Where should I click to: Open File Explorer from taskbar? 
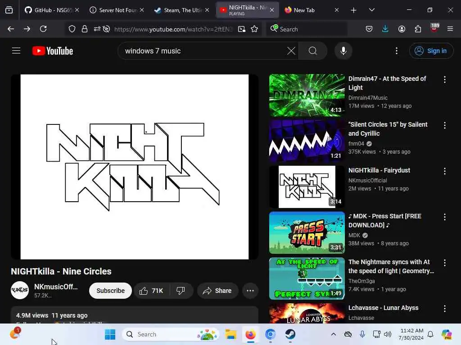tap(231, 334)
